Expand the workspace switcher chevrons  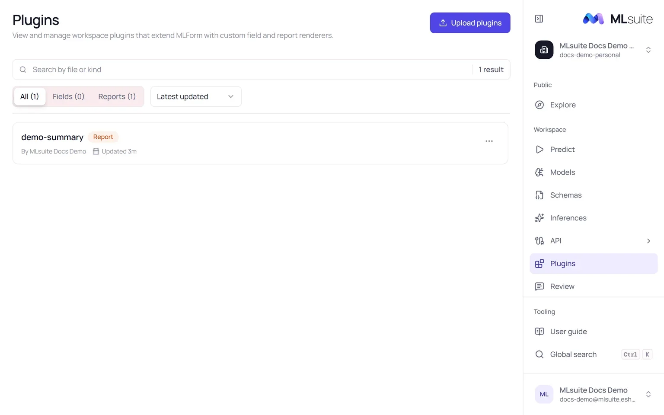648,50
